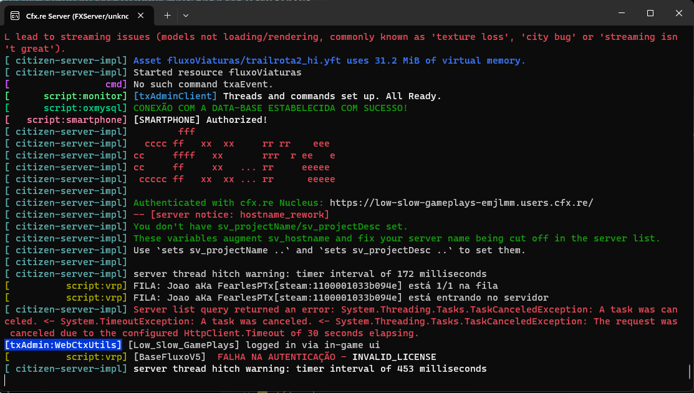Screen dimensions: 694x393
Task: Click "You don't have sv_projectName" line
Action: [271, 226]
